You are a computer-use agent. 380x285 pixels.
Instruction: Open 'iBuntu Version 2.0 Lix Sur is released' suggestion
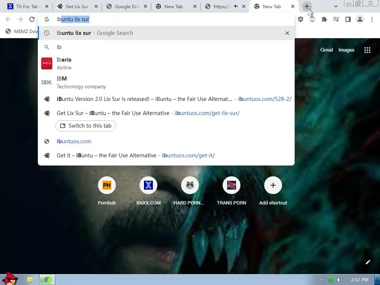tap(166, 99)
